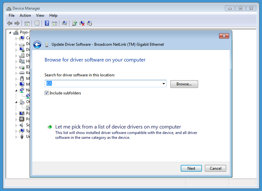Select the USB controllers plug icon
262x191 pixels.
tap(22, 137)
